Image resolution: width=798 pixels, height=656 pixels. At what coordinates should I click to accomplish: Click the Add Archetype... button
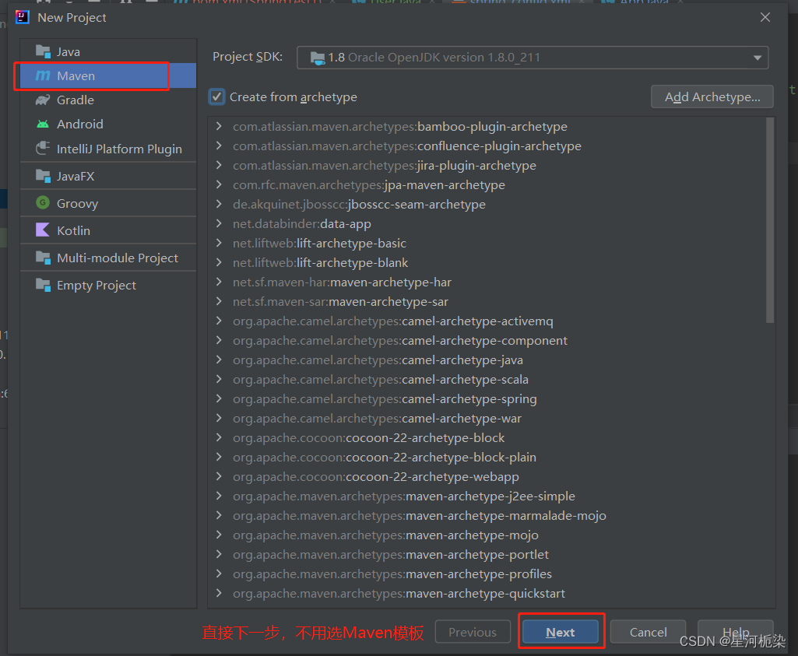[x=712, y=96]
